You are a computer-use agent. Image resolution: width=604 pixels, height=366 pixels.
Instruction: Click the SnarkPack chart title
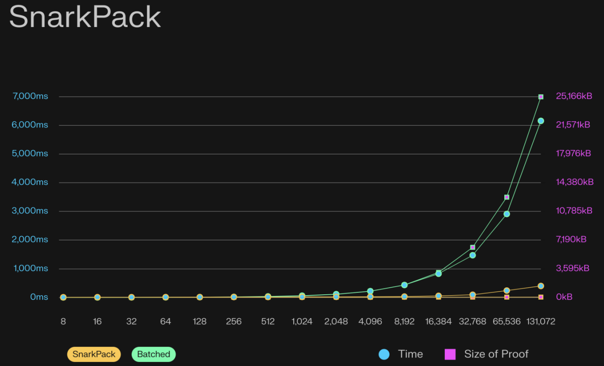click(x=85, y=17)
